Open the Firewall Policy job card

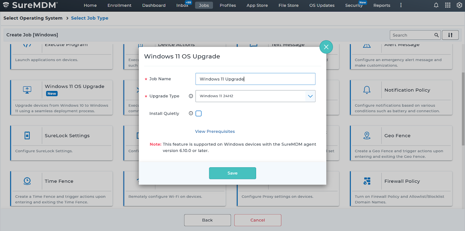[x=401, y=189]
